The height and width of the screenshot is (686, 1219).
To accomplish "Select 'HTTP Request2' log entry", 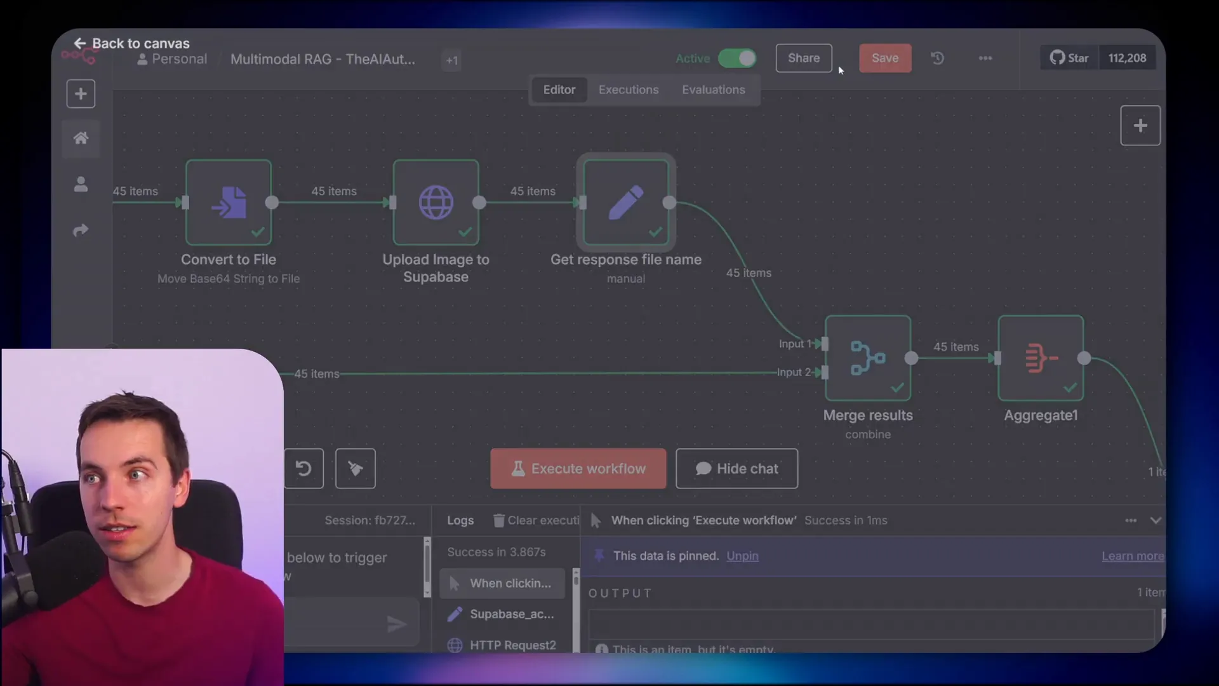I will pos(502,644).
